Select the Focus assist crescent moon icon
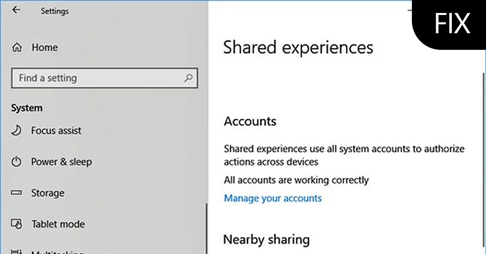Image resolution: width=486 pixels, height=254 pixels. pos(17,130)
